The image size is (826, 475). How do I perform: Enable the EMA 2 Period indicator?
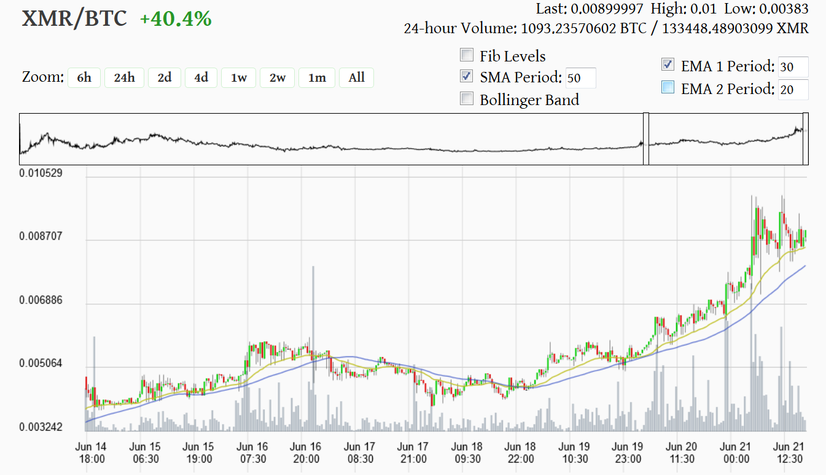(x=667, y=86)
